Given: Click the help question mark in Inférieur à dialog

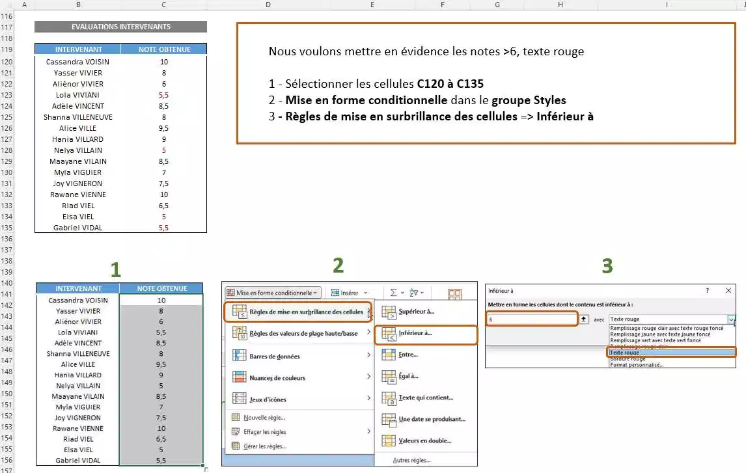Looking at the screenshot, I should pos(707,290).
